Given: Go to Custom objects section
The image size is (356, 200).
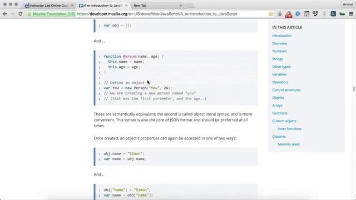Looking at the screenshot, I should tap(284, 121).
